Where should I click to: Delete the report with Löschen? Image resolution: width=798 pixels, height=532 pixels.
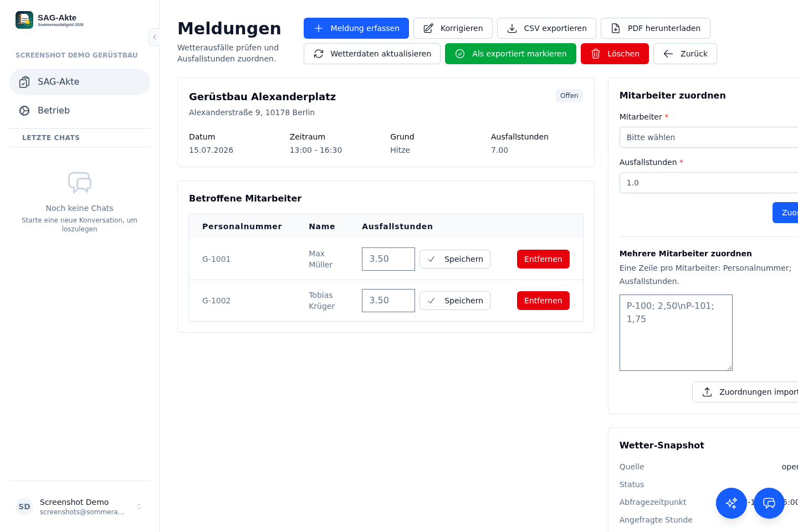(x=615, y=54)
